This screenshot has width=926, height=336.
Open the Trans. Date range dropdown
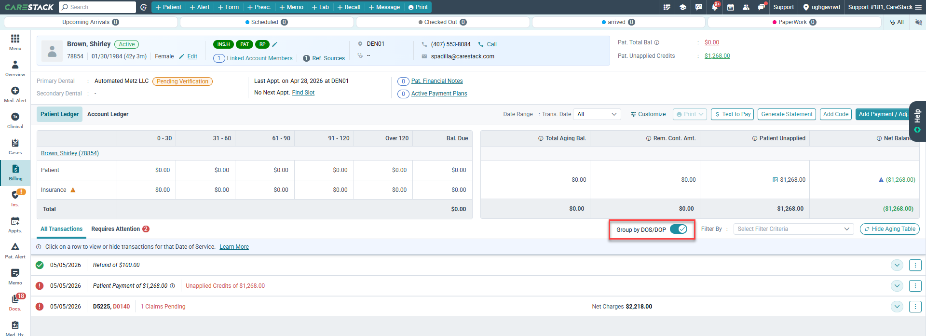pos(597,114)
